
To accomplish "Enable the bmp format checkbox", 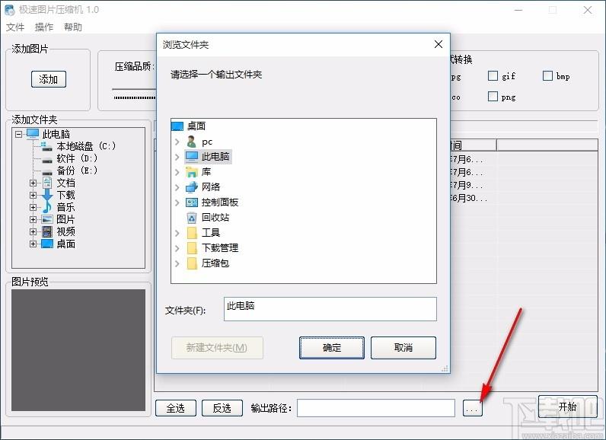I will pyautogui.click(x=547, y=75).
